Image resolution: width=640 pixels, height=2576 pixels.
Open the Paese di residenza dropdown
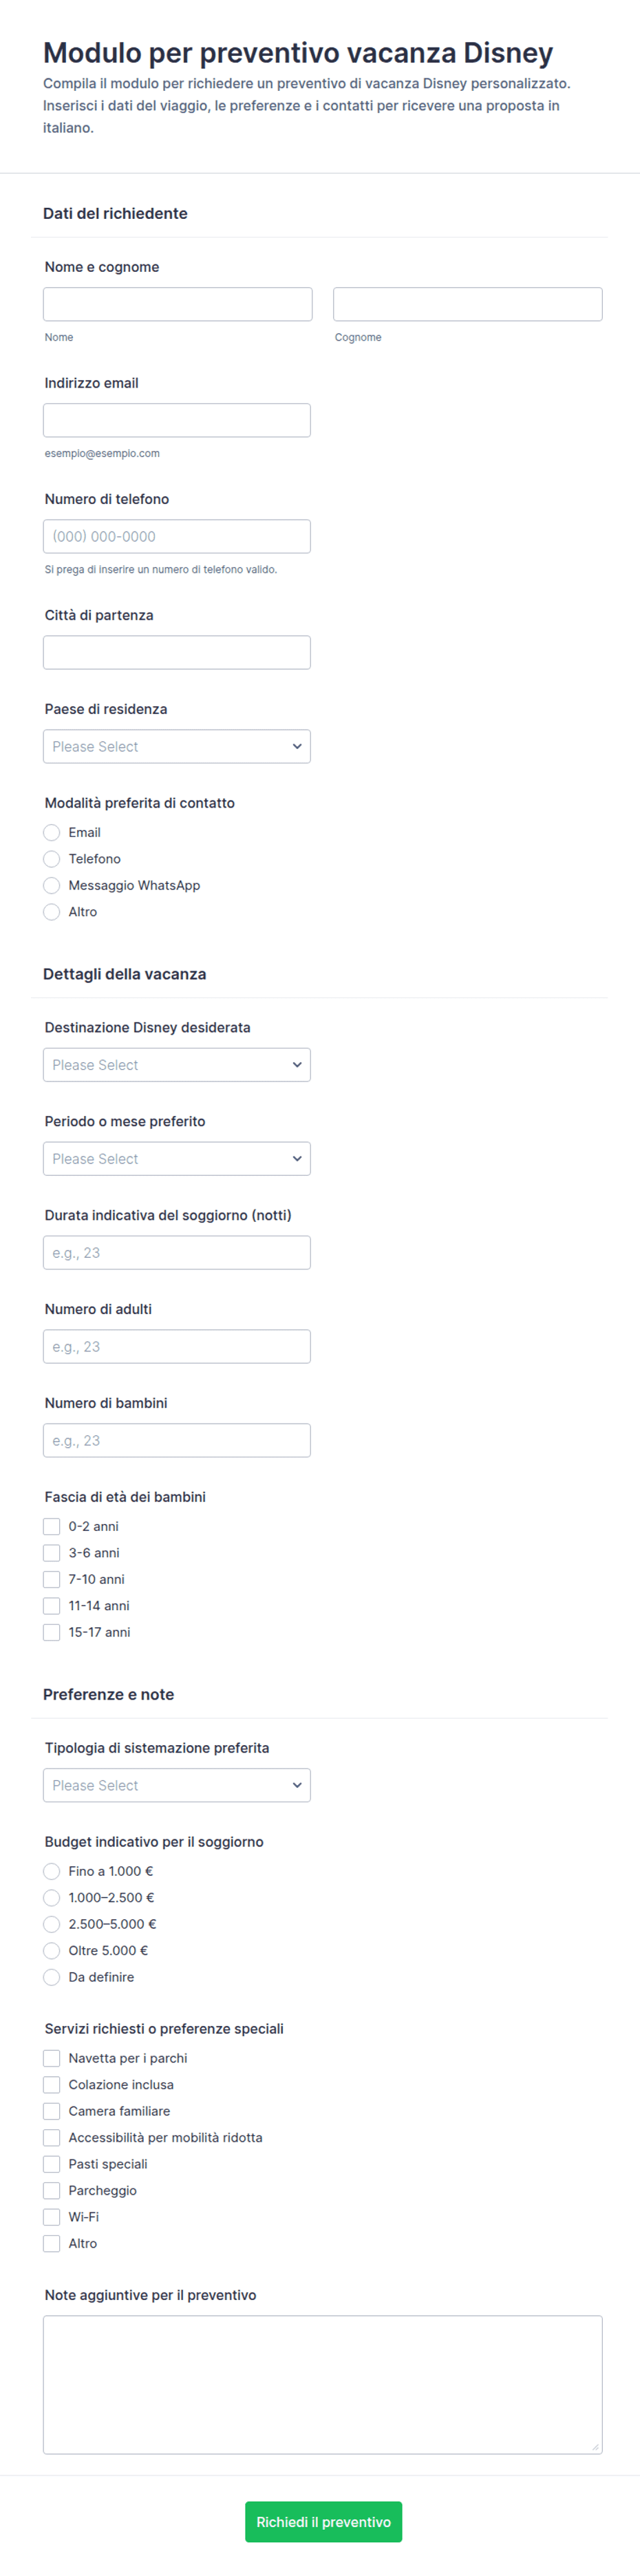coord(177,746)
